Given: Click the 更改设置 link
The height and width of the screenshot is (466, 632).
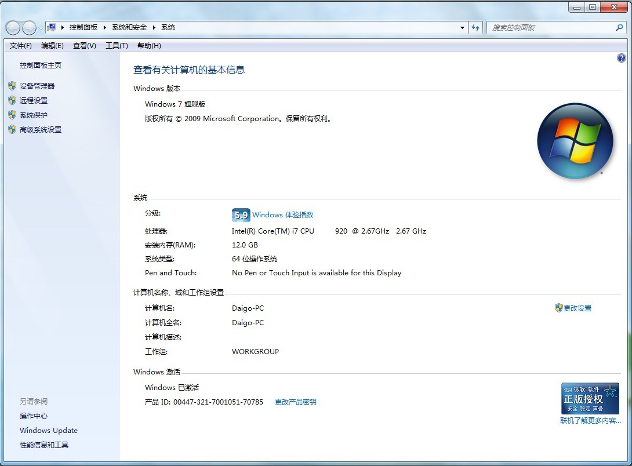Looking at the screenshot, I should pyautogui.click(x=577, y=308).
